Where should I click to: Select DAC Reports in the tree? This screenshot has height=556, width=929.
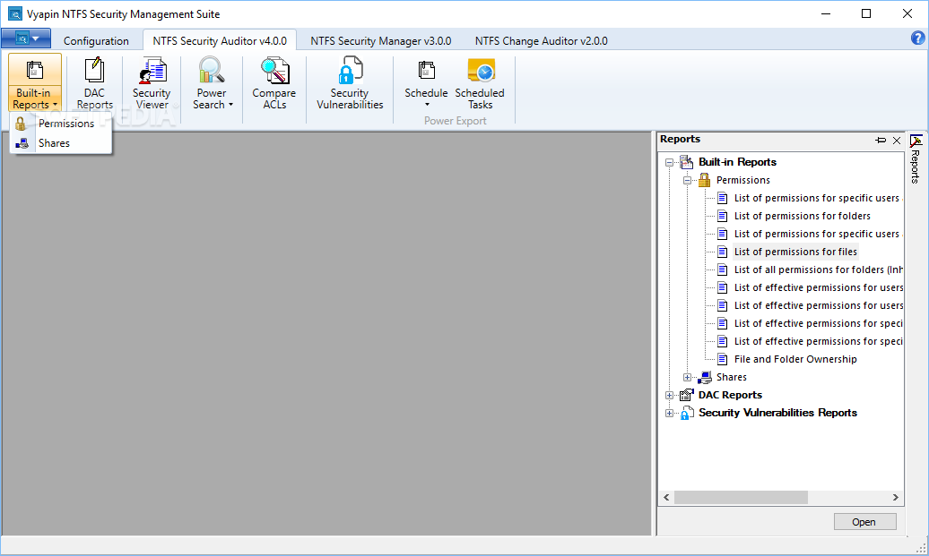[x=730, y=395]
